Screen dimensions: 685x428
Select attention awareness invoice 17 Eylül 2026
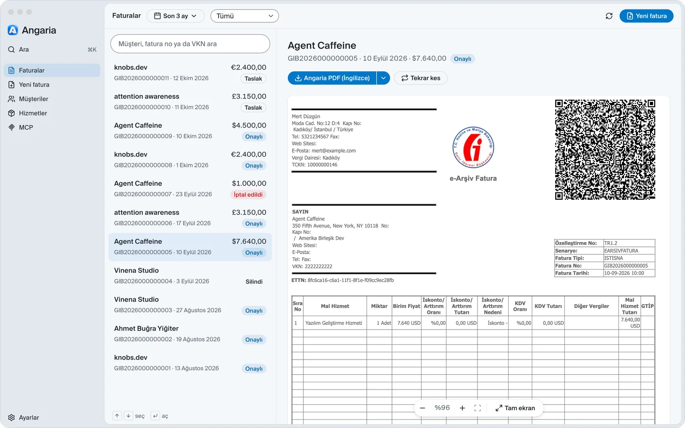pos(190,218)
